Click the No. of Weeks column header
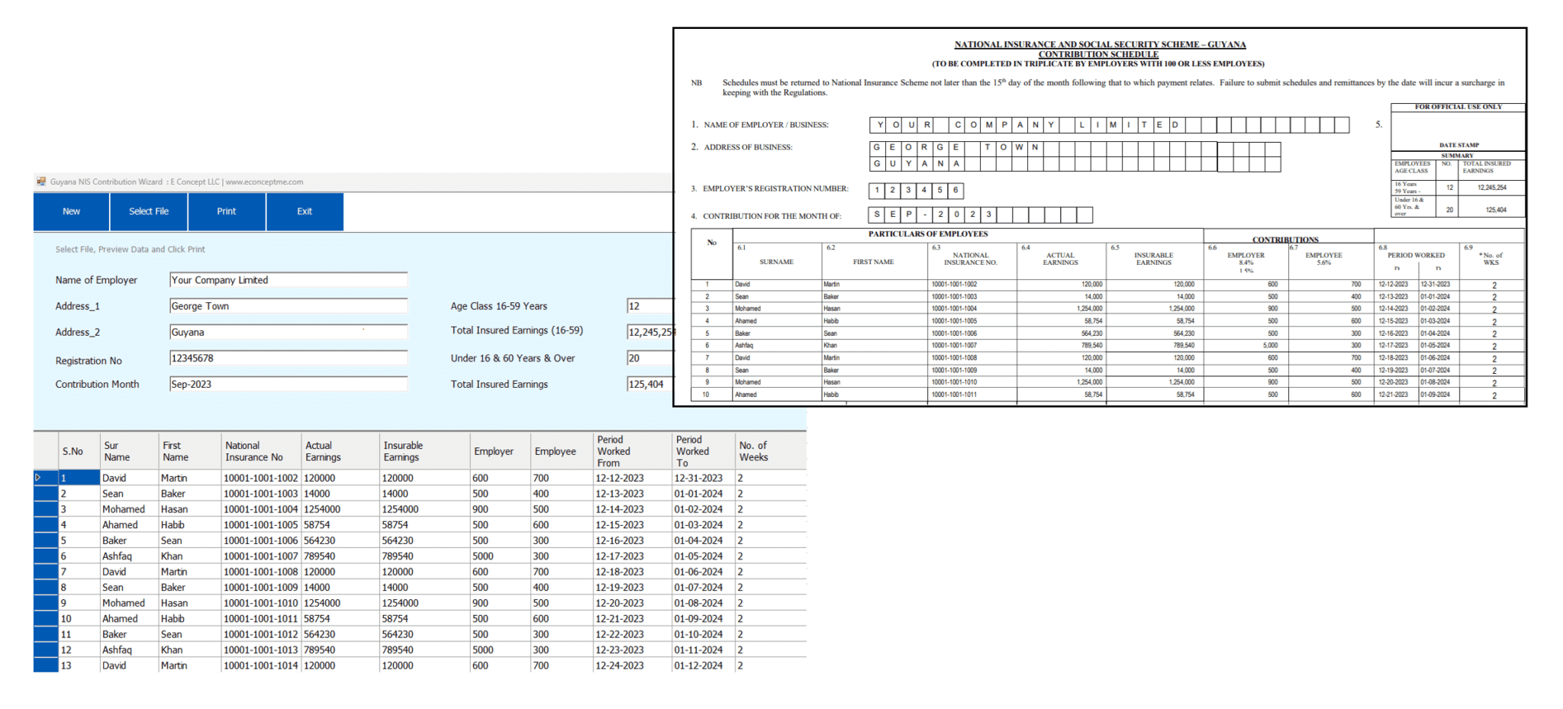Screen dimensions: 1563x709 770,451
